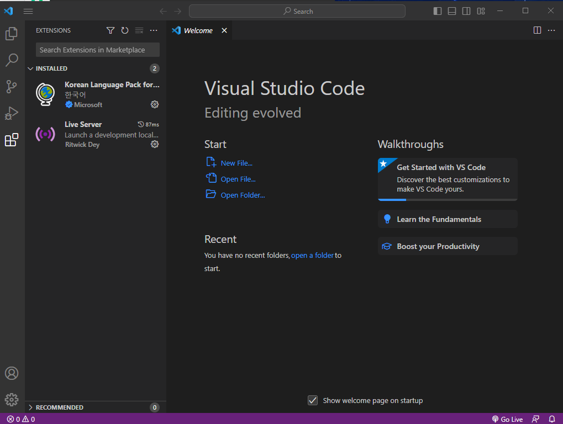563x424 pixels.
Task: Open the hamburger application menu
Action: (28, 11)
